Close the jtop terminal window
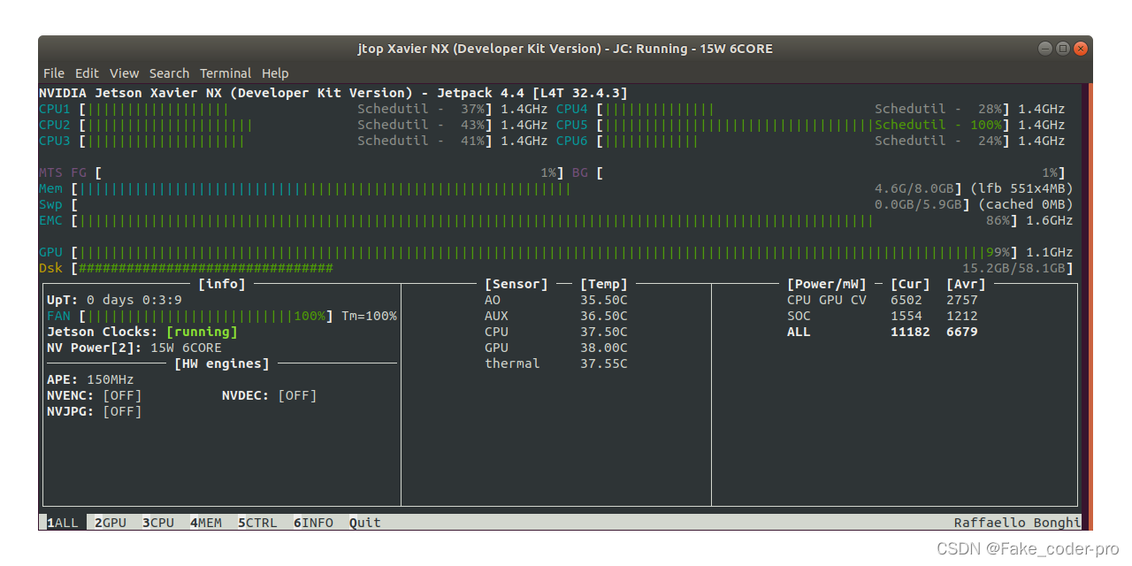Image resolution: width=1132 pixels, height=566 pixels. click(1080, 48)
